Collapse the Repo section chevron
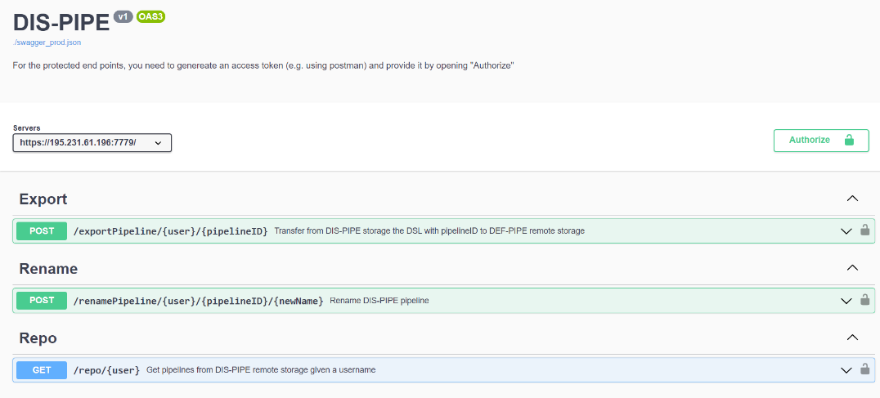The height and width of the screenshot is (398, 880). click(x=852, y=338)
